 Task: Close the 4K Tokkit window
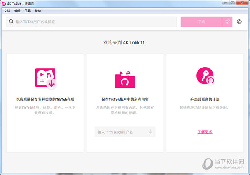pyautogui.click(x=242, y=3)
